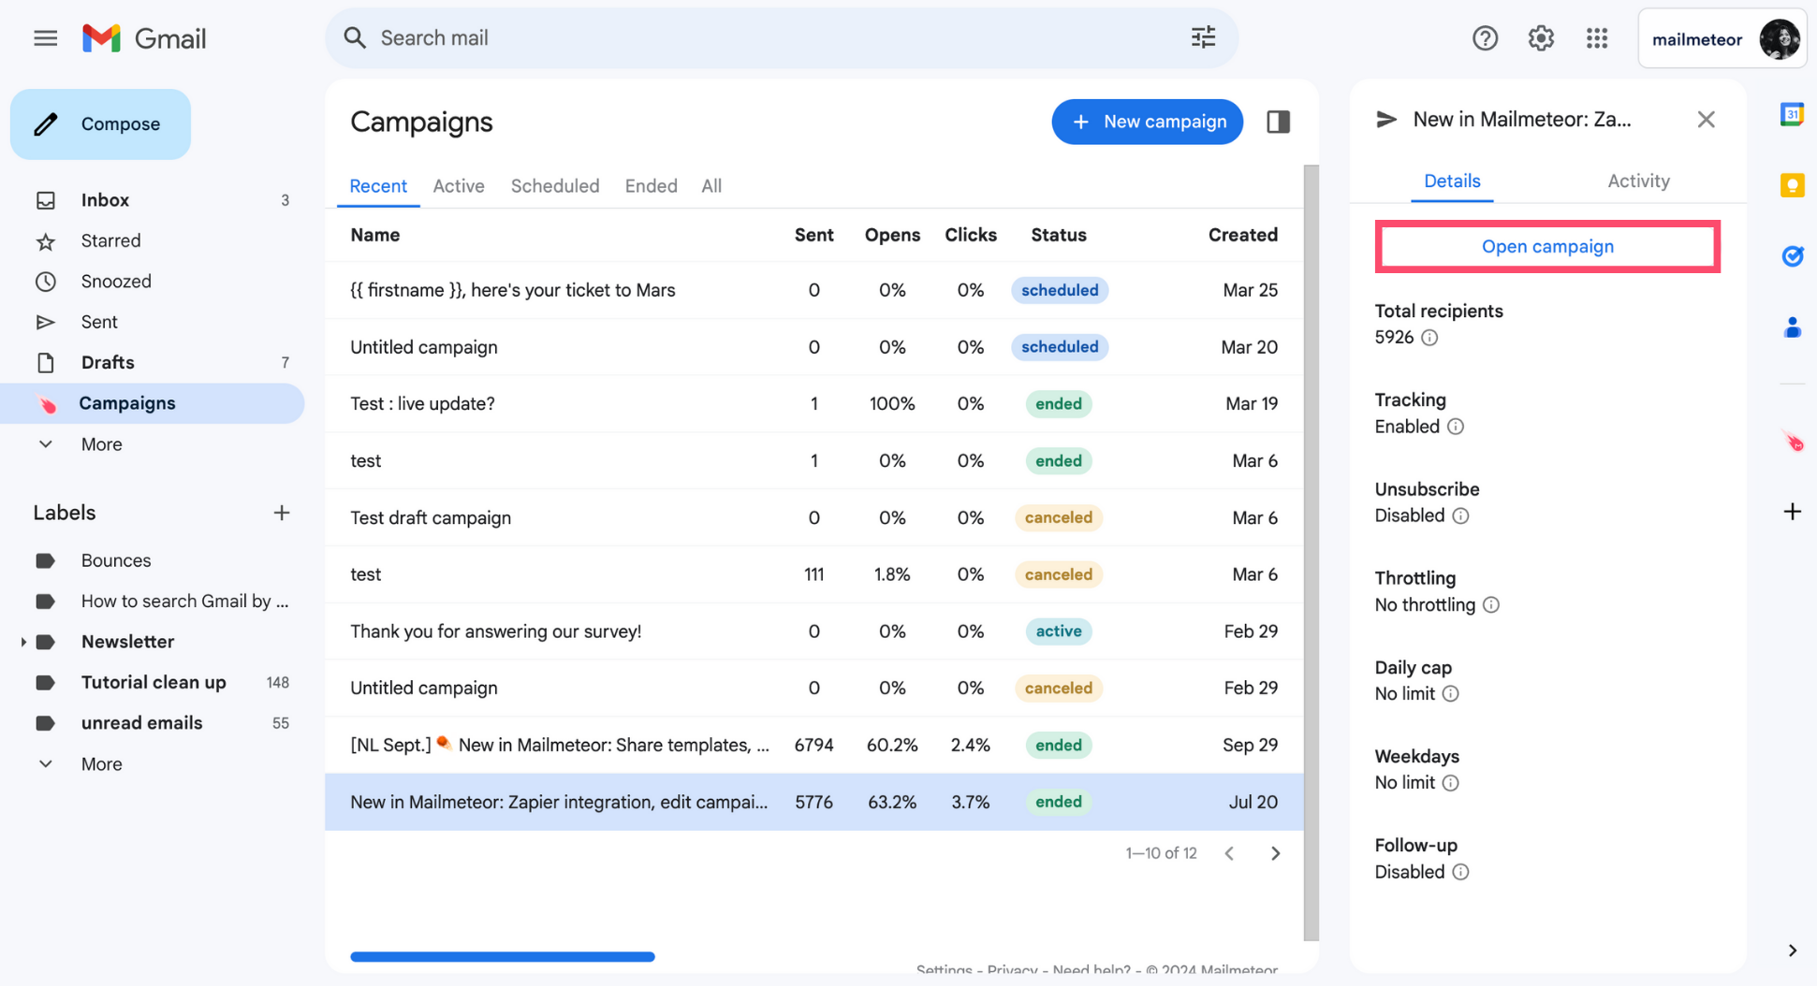
Task: Open the Details tab in side panel
Action: [x=1452, y=181]
